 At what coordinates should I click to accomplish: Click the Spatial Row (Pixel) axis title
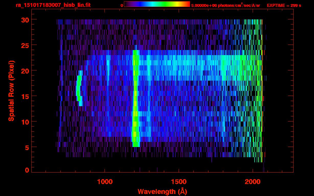12,91
